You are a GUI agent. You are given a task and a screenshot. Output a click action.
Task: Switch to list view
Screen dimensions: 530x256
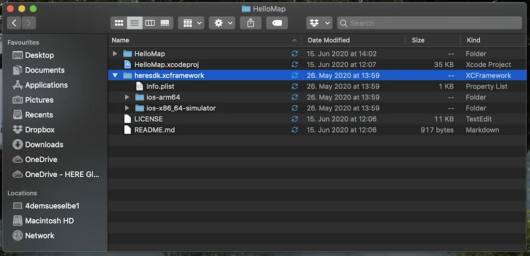135,23
